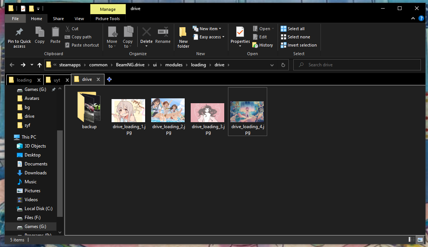Click Select none
This screenshot has width=428, height=247.
click(x=295, y=37)
